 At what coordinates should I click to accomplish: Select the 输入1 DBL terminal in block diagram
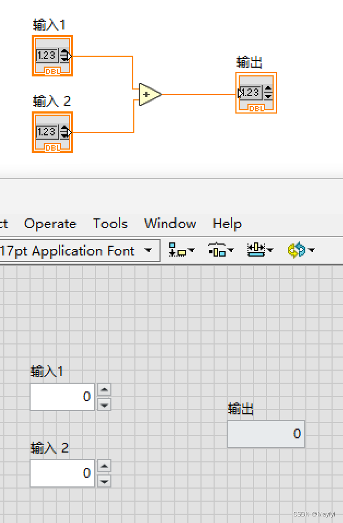(x=52, y=56)
